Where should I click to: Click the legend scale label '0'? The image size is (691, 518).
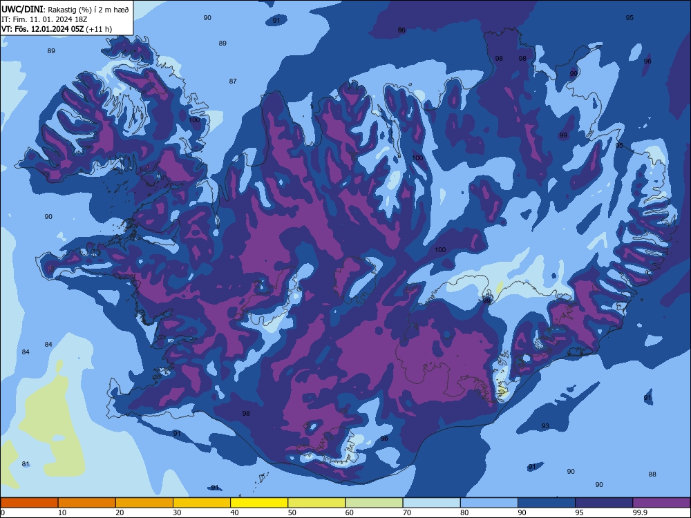coord(3,512)
